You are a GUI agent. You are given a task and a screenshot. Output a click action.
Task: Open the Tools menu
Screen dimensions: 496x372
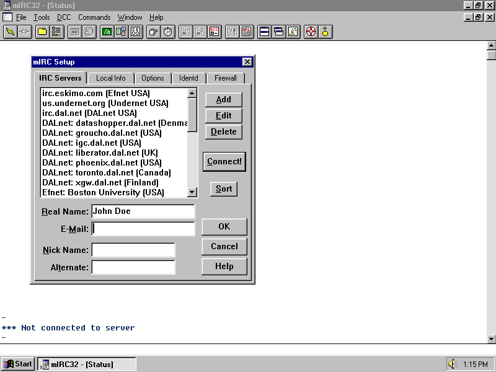42,17
